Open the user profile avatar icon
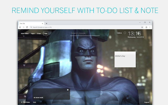 (x=146, y=27)
